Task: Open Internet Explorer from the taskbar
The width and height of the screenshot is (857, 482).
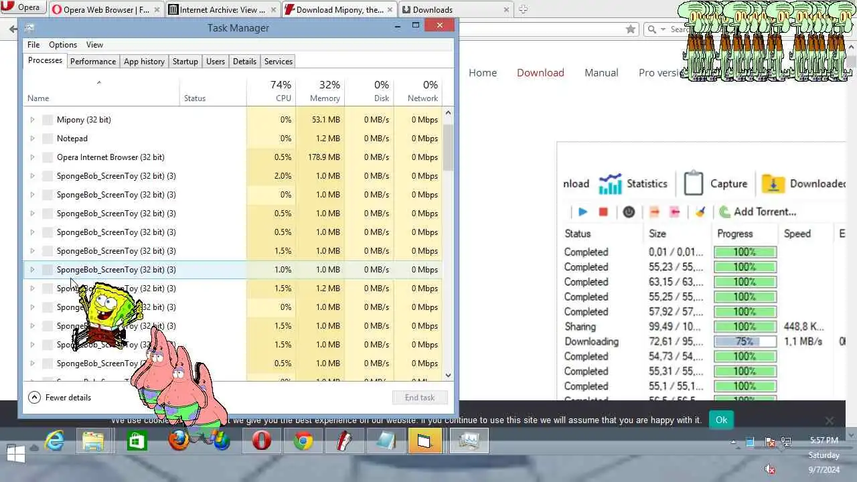Action: point(54,441)
